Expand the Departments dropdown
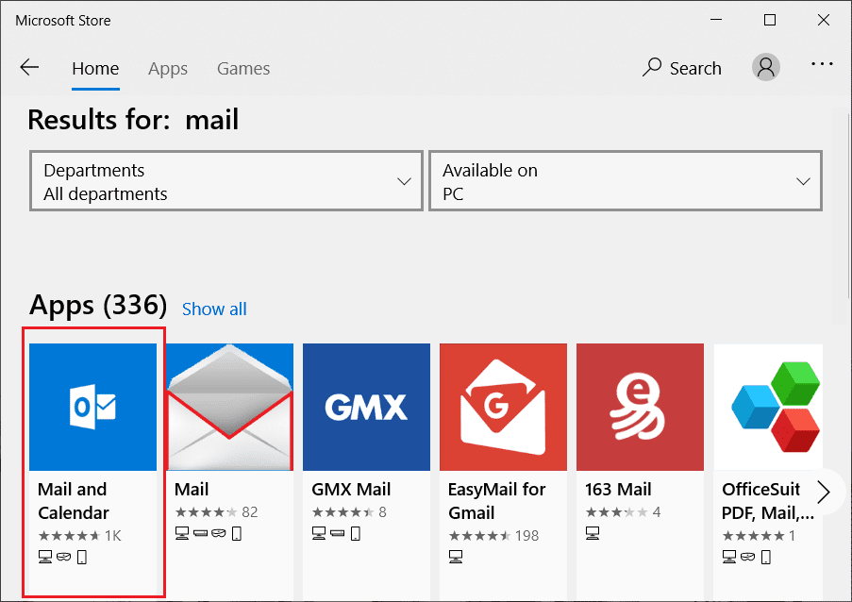The width and height of the screenshot is (852, 602). [226, 181]
